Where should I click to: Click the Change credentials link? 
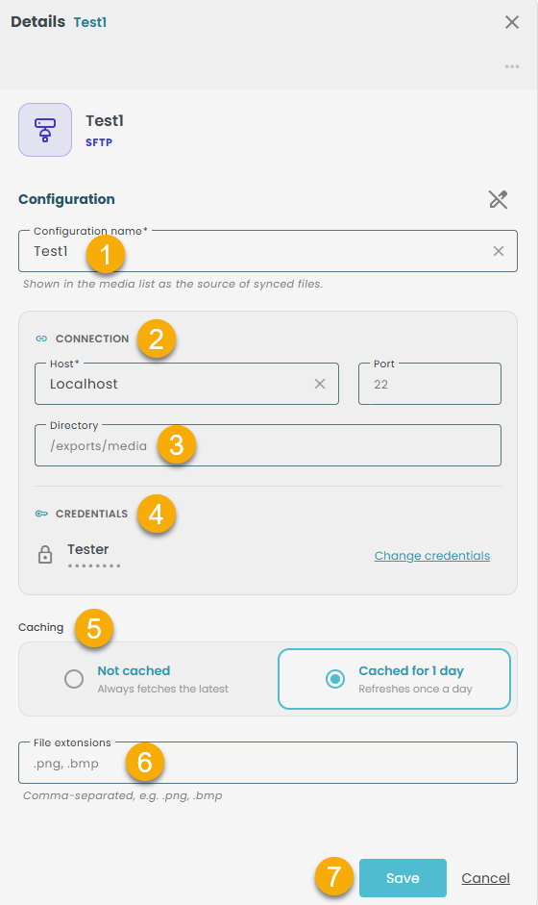point(432,556)
